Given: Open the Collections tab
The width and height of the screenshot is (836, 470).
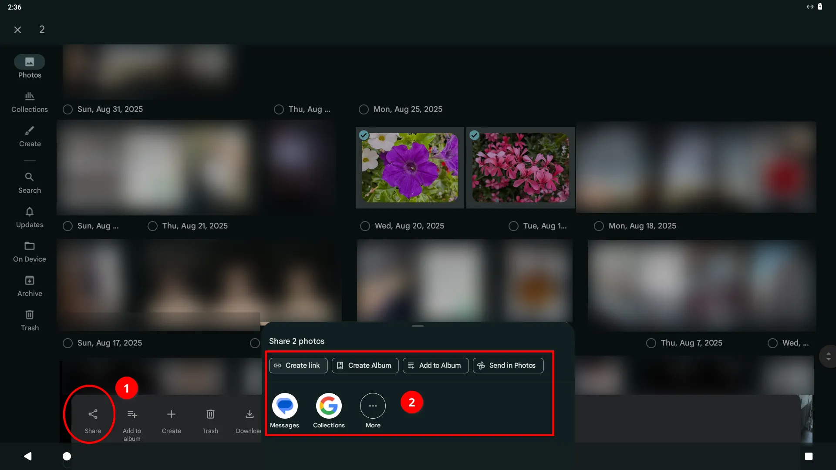Looking at the screenshot, I should (29, 101).
